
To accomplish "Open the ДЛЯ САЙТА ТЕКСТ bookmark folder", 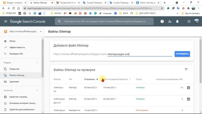I will pos(146,13).
